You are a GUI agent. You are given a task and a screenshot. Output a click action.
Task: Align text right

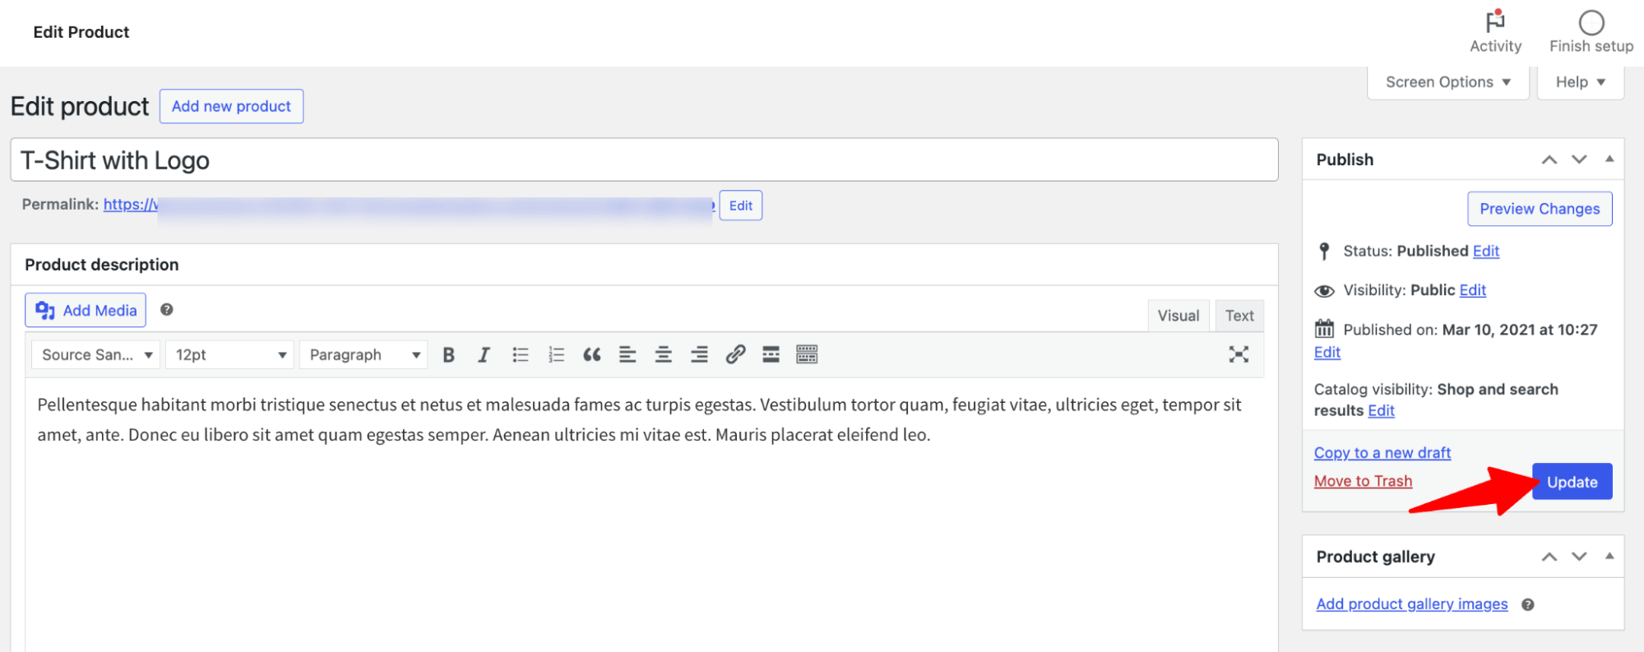click(699, 354)
